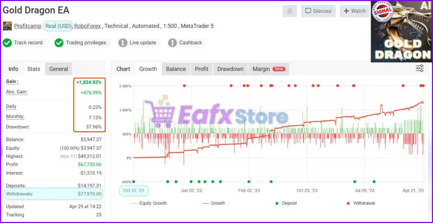Click the Apr 29 at 14:22 updated value
433x223 pixels.
click(x=85, y=206)
